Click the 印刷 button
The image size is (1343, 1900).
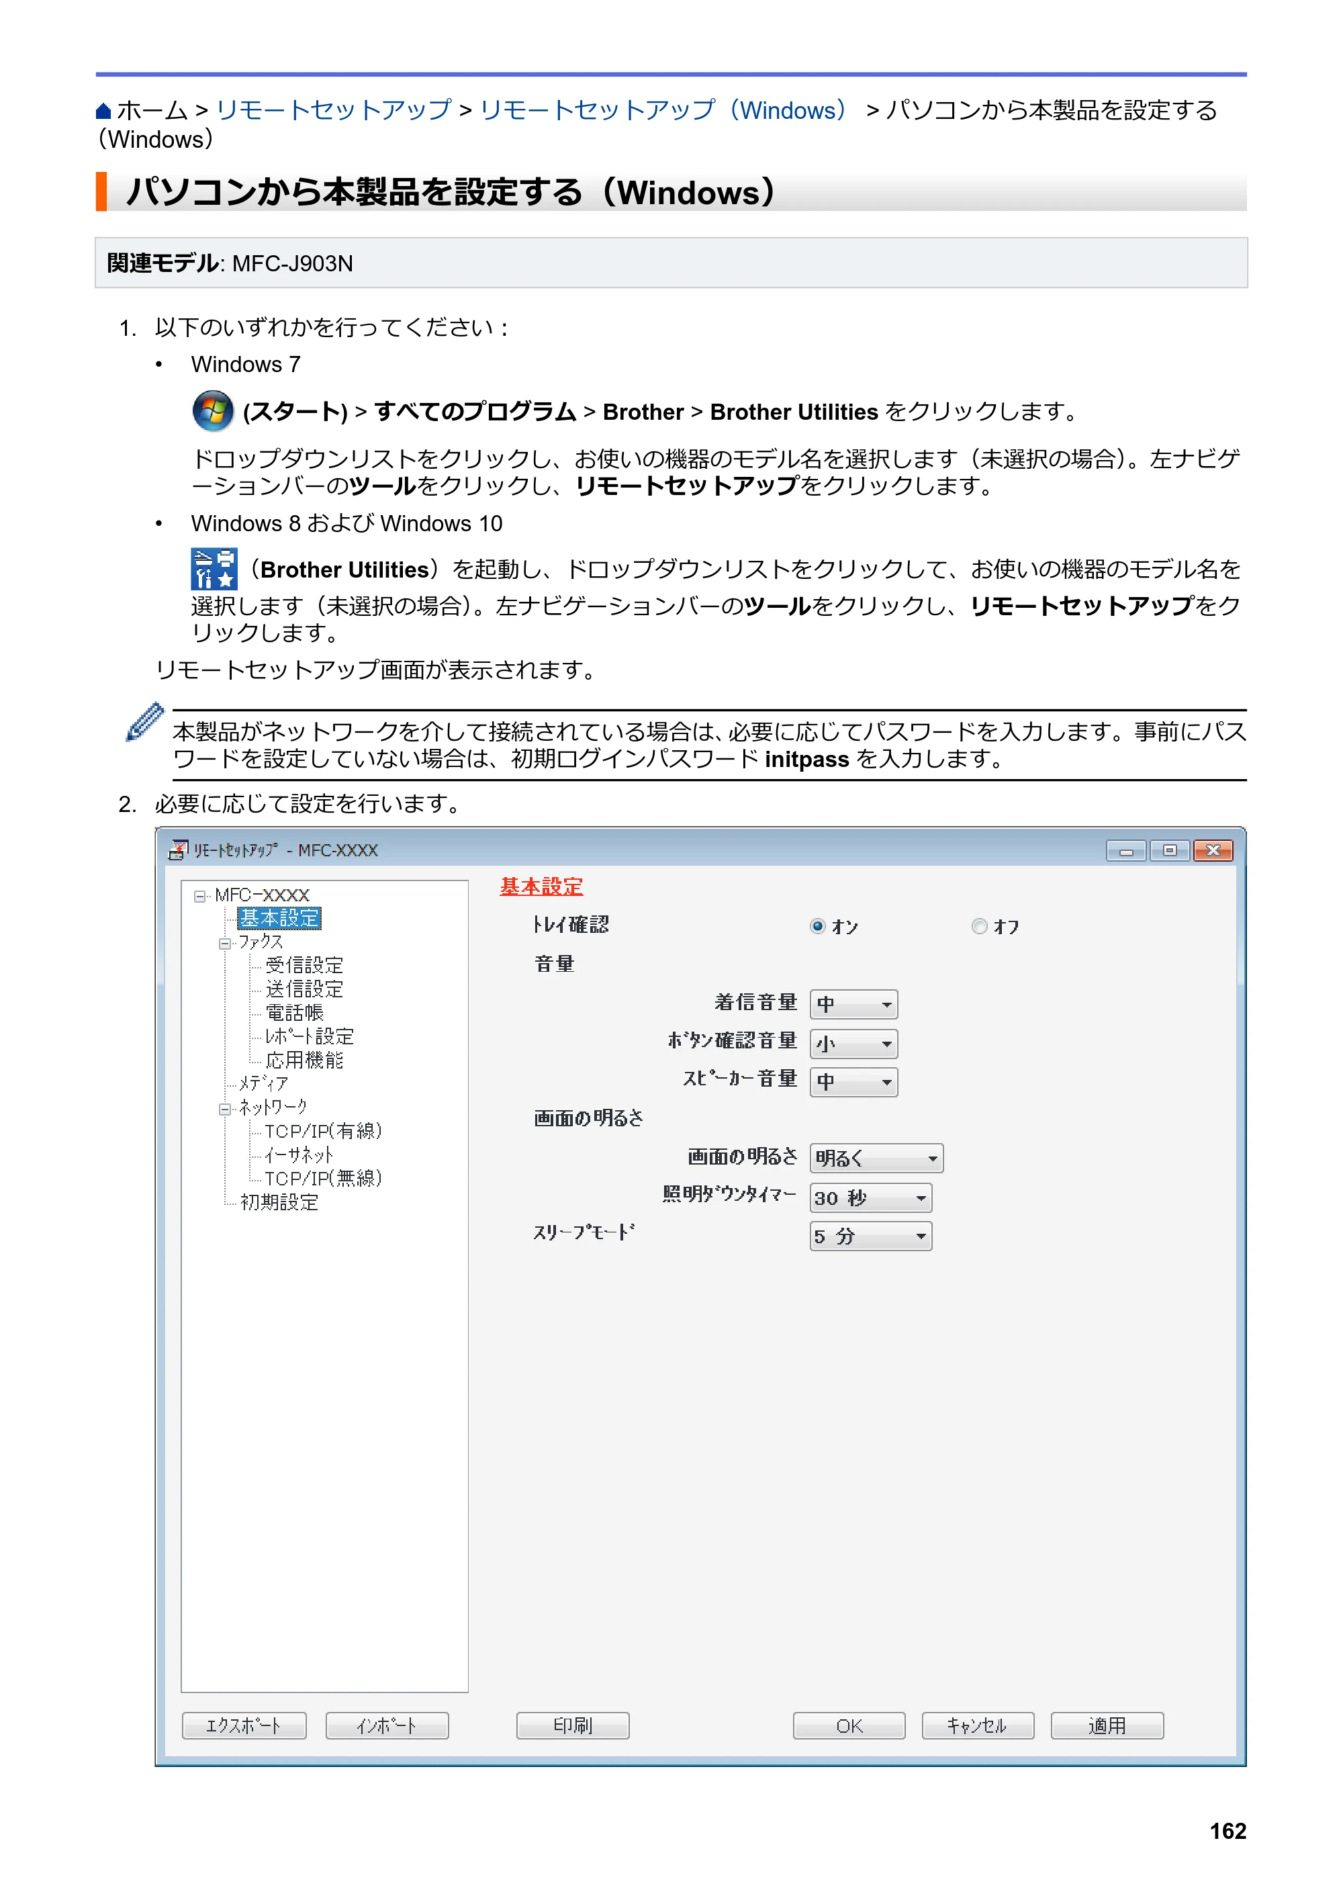pos(573,1725)
